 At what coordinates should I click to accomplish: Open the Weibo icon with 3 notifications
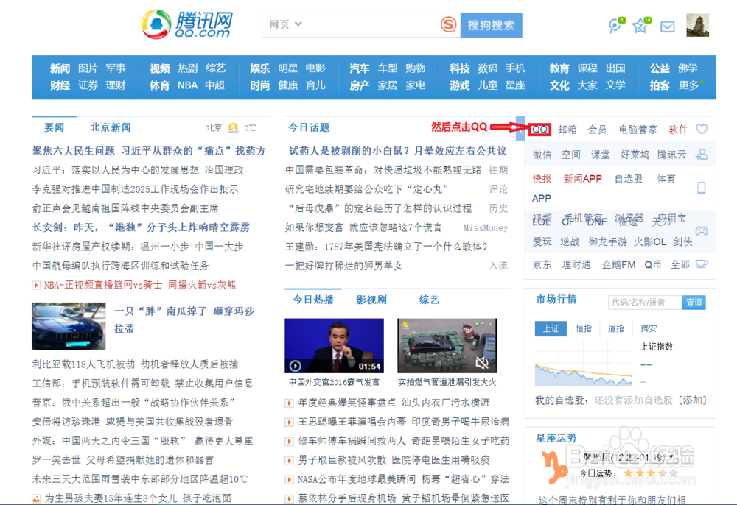(x=615, y=26)
